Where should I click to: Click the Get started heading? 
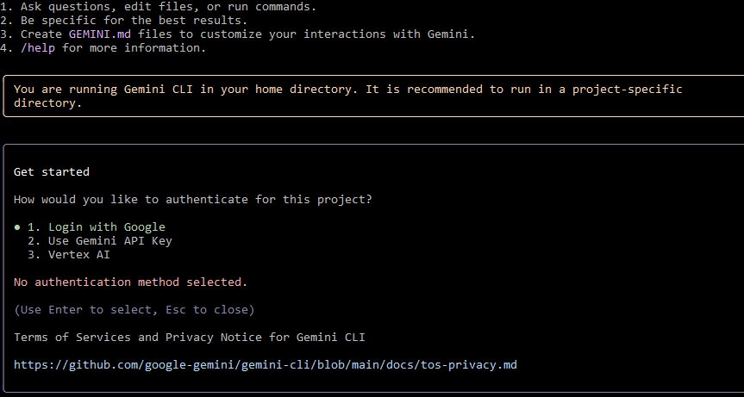(52, 172)
